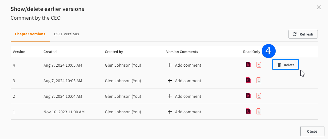Viewport: 328px width, 139px height.
Task: Open InDesign file for version 1
Action: 248,111
